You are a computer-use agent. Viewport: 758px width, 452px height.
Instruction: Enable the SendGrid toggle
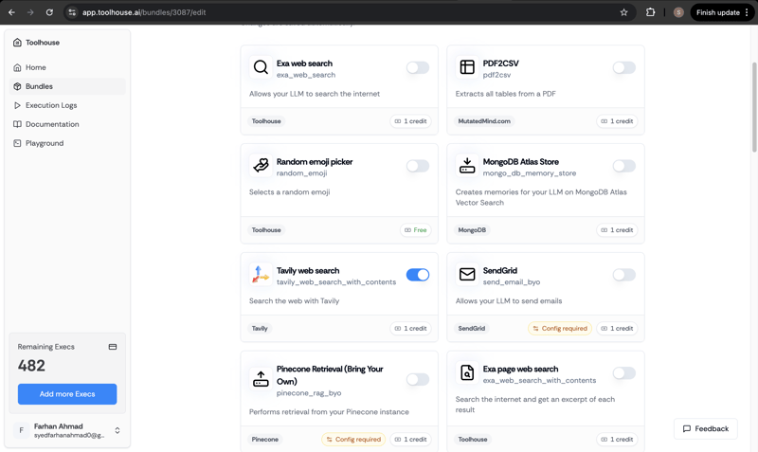(x=624, y=275)
